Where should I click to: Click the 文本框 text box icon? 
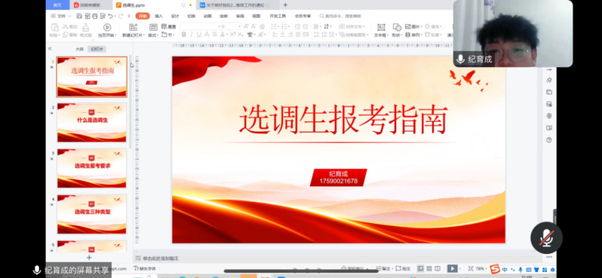(x=381, y=27)
